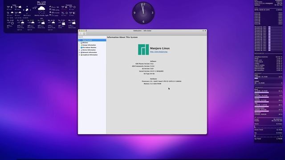Click the Uptime line in system monitor

[x=268, y=5]
